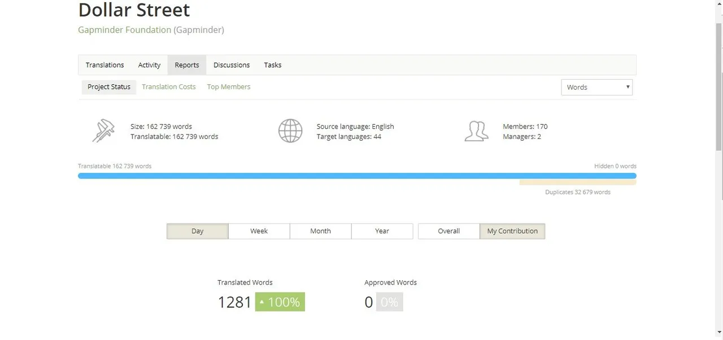The height and width of the screenshot is (340, 723).
Task: Open the Translations tab
Action: (104, 65)
